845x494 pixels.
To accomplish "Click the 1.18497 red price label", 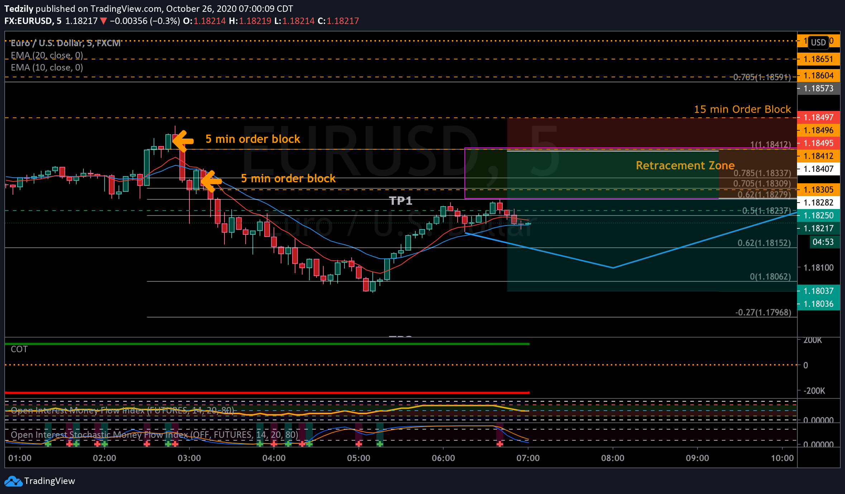I will (x=819, y=117).
